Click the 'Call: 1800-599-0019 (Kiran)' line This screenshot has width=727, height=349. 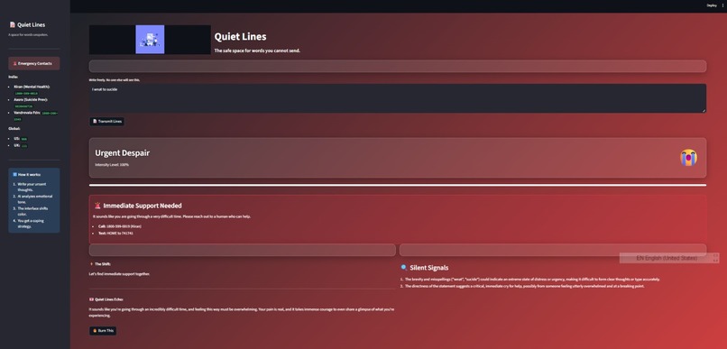pos(120,226)
